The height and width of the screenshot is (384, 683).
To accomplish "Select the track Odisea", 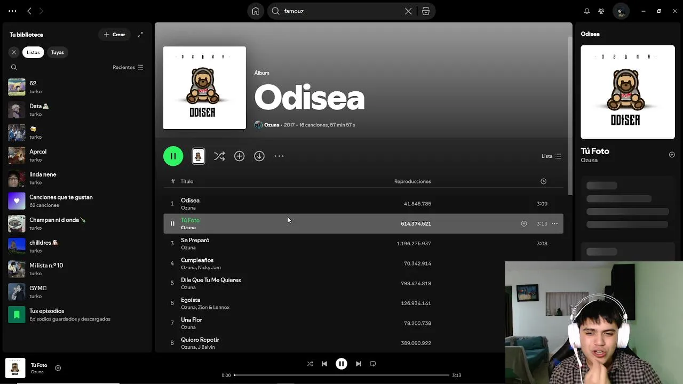I will (x=363, y=204).
